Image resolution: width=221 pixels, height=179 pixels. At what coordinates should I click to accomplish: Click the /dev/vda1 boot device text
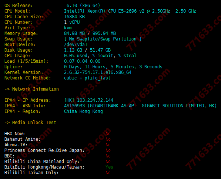tap(76, 45)
